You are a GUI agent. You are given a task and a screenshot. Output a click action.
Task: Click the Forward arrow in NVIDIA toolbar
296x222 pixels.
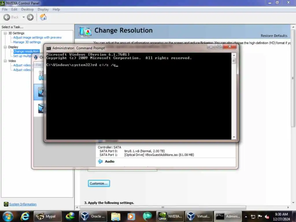coord(30,17)
